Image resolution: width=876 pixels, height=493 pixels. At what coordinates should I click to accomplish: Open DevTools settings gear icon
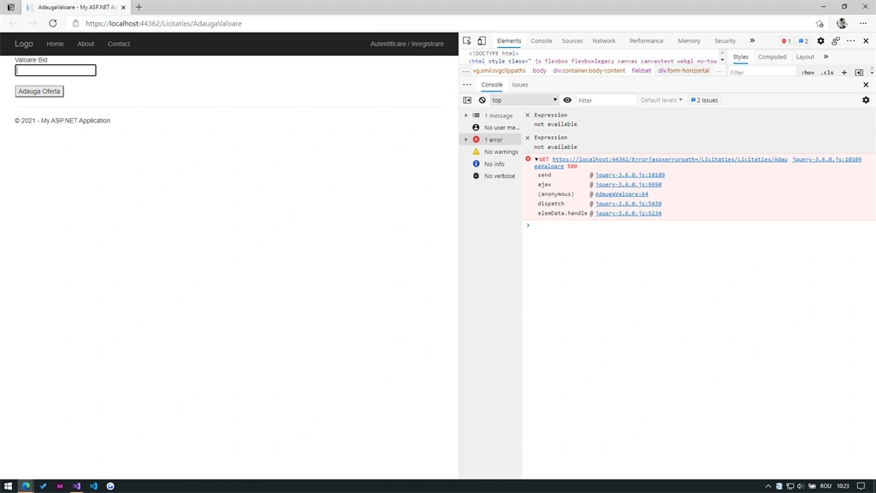pos(820,41)
